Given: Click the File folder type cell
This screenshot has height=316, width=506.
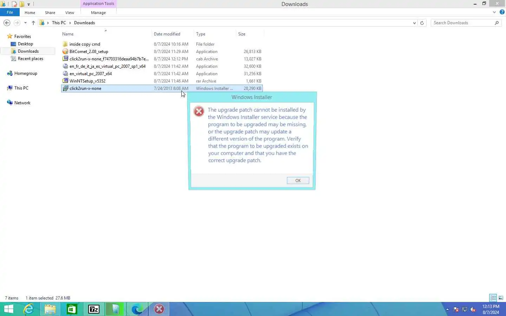Looking at the screenshot, I should [205, 44].
